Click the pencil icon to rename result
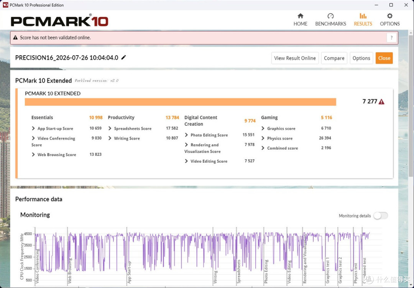414x288 pixels. [123, 58]
